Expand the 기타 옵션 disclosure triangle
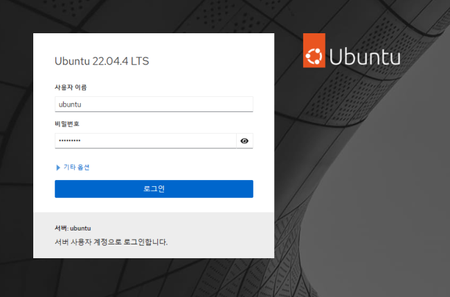This screenshot has width=450, height=297. [58, 168]
